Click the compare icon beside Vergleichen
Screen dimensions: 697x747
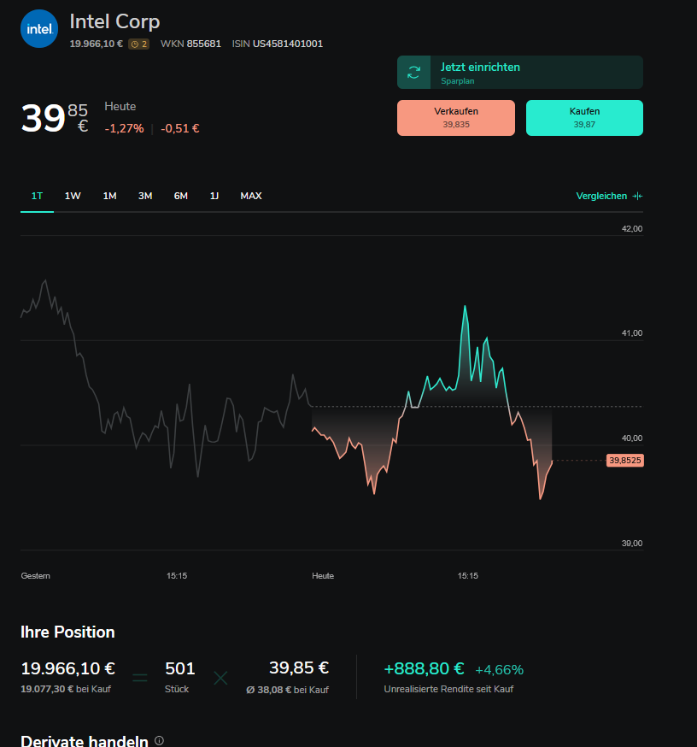coord(637,196)
